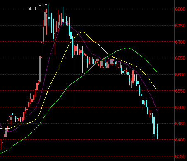Screen dimensions: 187x161
Task: Select the 6600 price axis label
Action: pyautogui.click(x=180, y=75)
